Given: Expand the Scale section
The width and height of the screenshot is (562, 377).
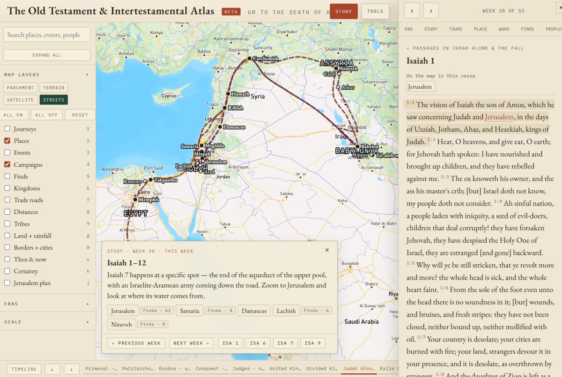Looking at the screenshot, I should click(47, 322).
